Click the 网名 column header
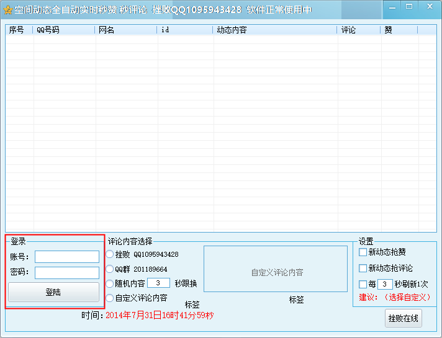Viewport: 442px width, 338px height. click(x=126, y=30)
